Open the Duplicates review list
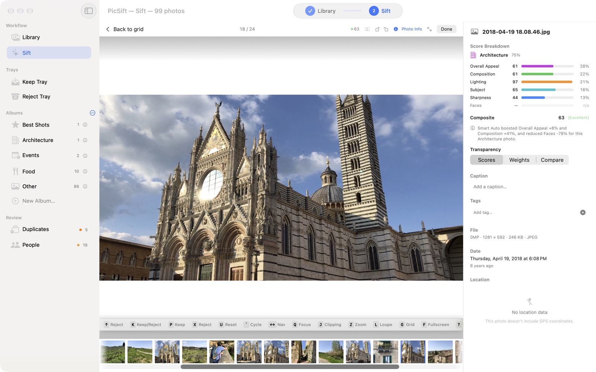The image size is (596, 372). tap(49, 230)
